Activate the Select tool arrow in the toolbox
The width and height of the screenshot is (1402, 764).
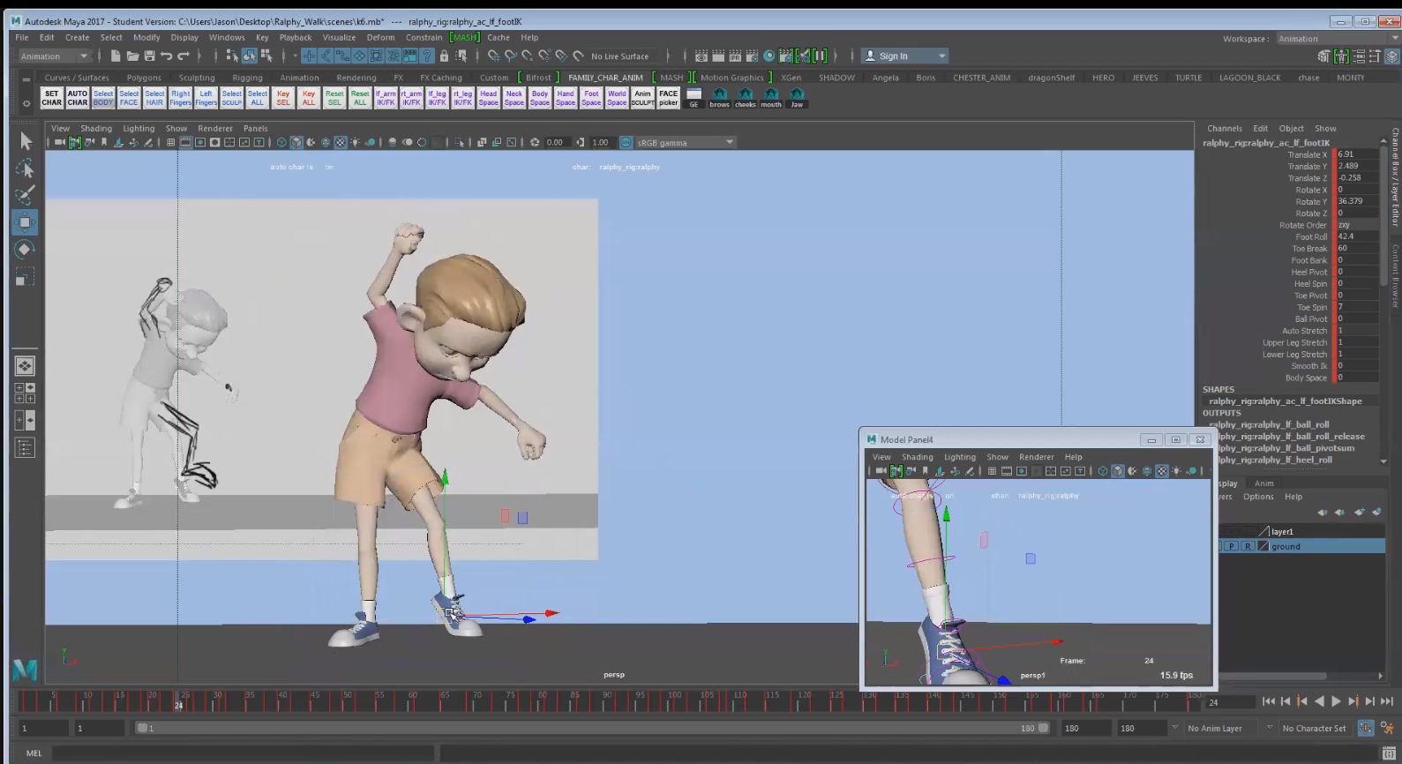click(x=25, y=141)
